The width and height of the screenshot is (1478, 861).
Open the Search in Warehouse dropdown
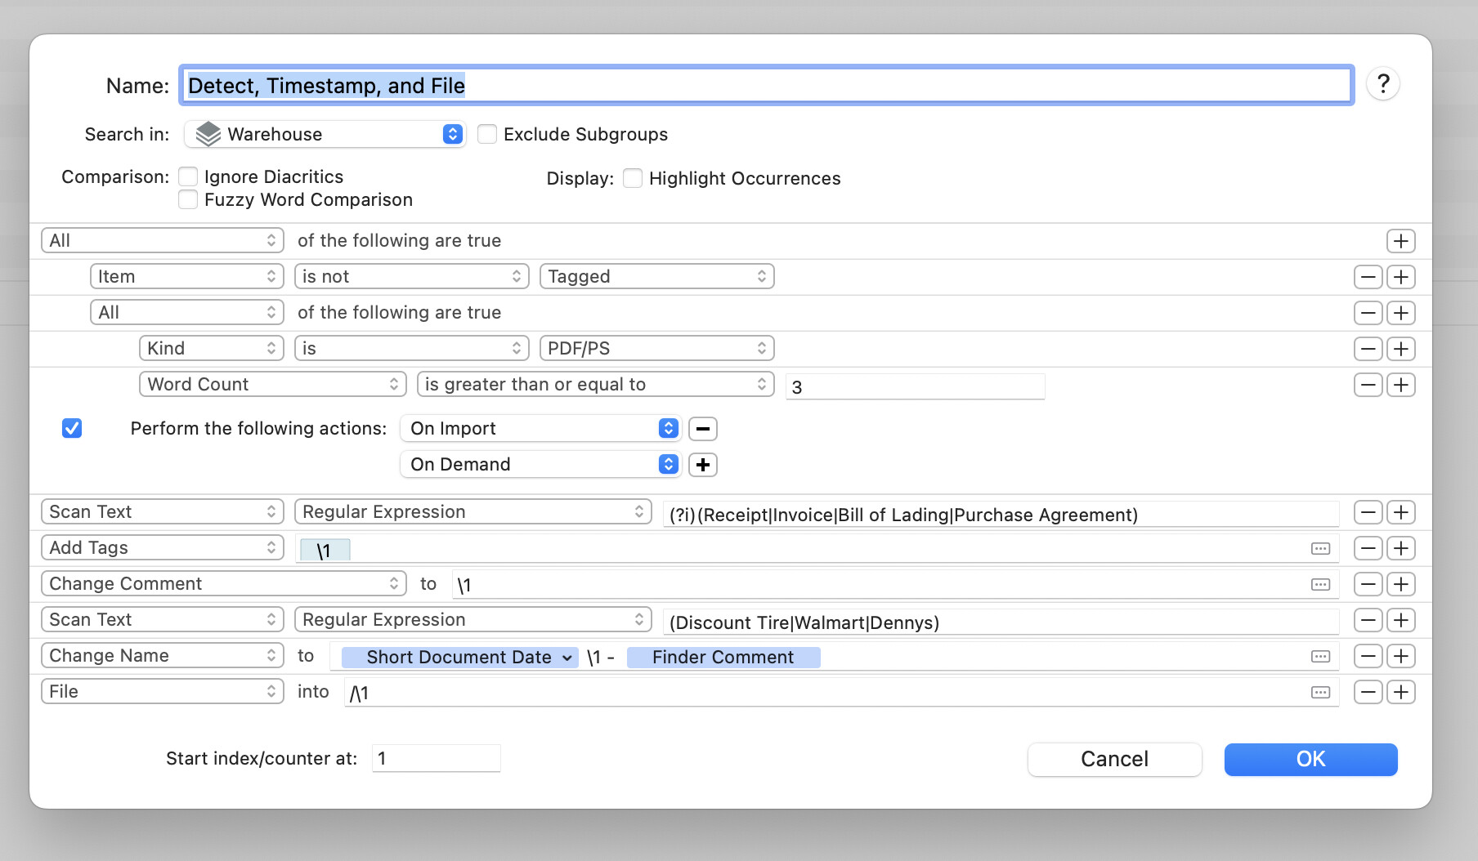point(325,134)
